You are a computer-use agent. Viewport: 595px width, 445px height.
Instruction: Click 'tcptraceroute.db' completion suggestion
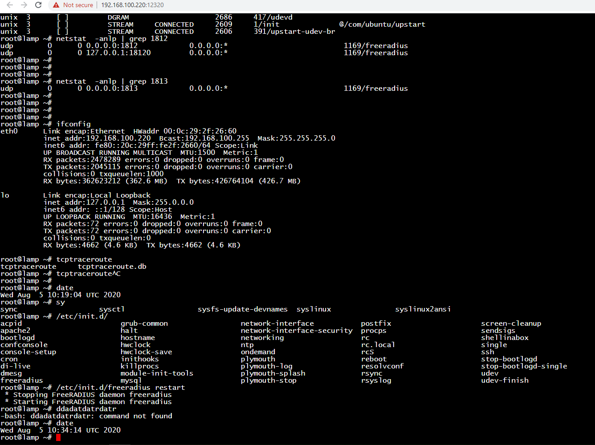[112, 267]
